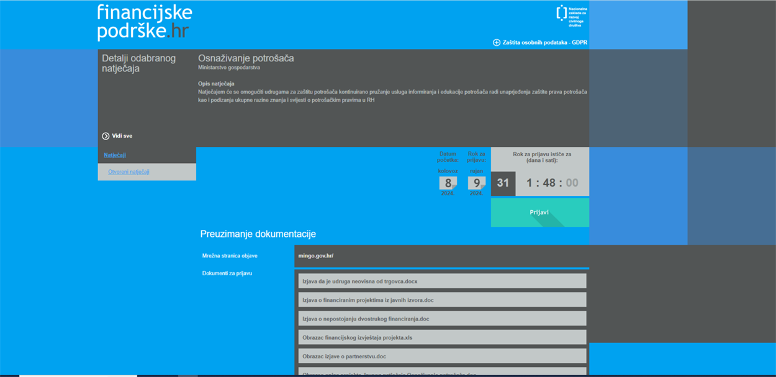Image resolution: width=776 pixels, height=377 pixels.
Task: Click the Osnaživanje potrošača title heading
Action: coord(246,58)
